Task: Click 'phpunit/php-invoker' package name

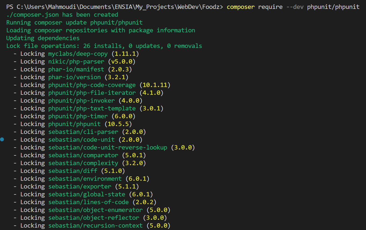Action: click(81, 100)
